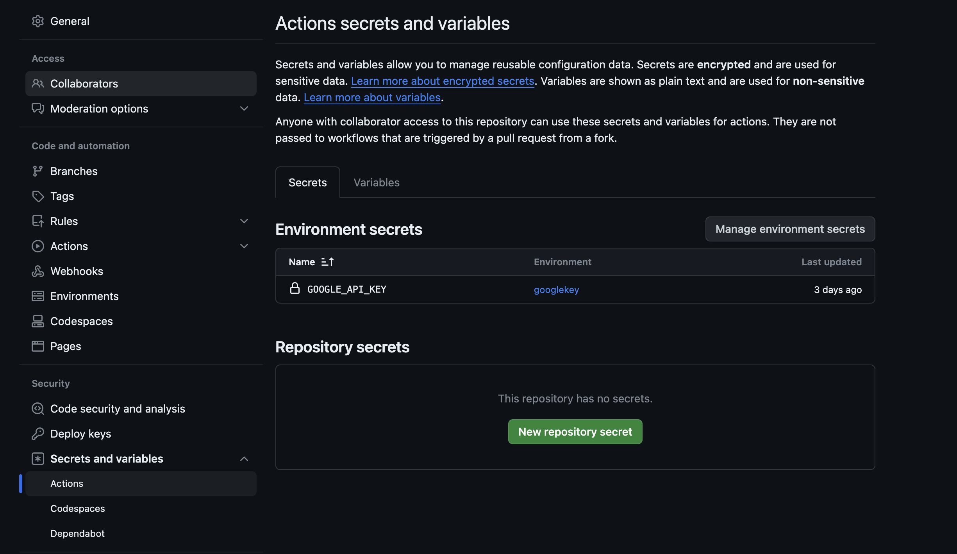Viewport: 957px width, 554px height.
Task: Click the New repository secret button
Action: [575, 432]
